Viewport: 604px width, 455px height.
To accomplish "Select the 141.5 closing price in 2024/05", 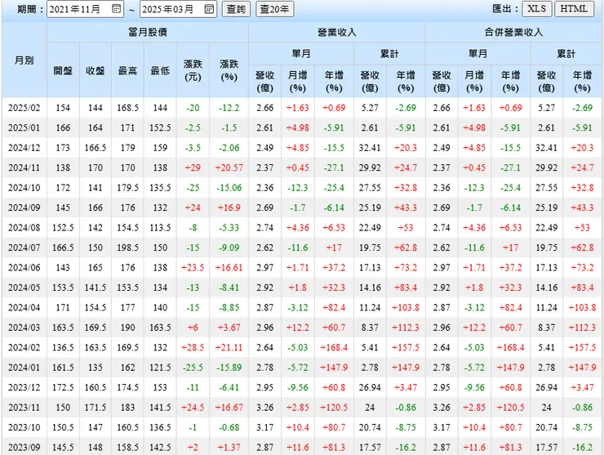I will tap(95, 288).
